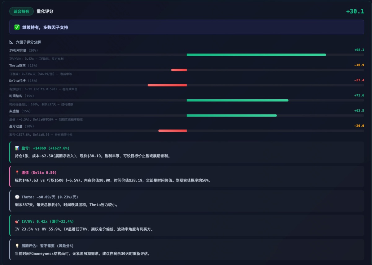The width and height of the screenshot is (372, 265).
Task: Click the 实虚值 green score bar
Action: coord(232,115)
